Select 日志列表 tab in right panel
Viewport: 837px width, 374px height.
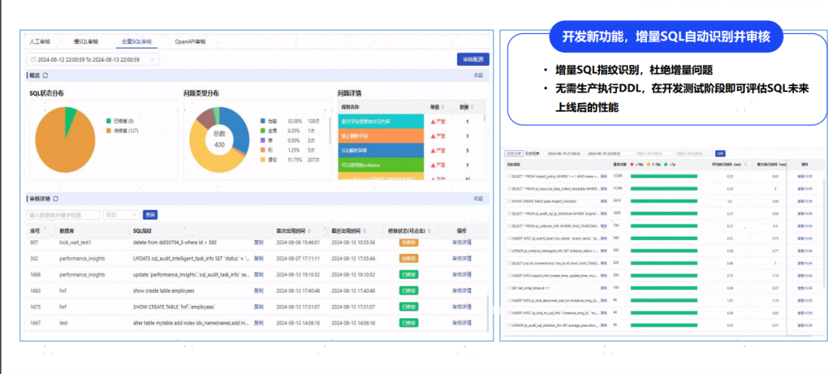(531, 153)
